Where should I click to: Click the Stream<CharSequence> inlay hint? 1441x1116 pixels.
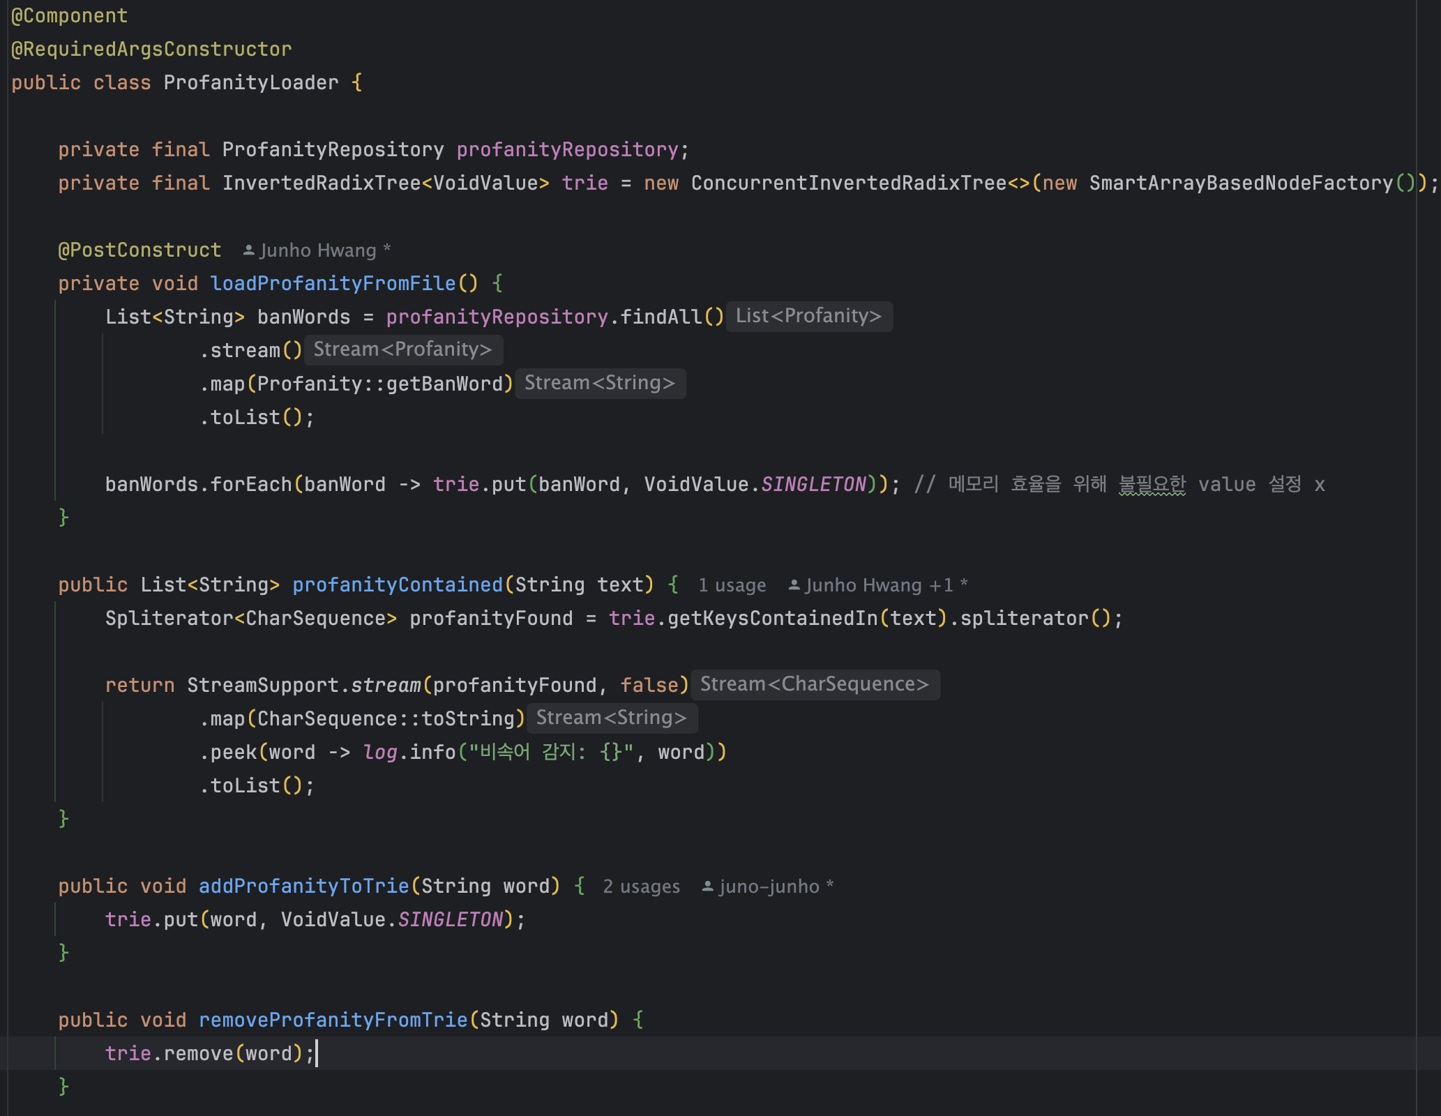[815, 684]
